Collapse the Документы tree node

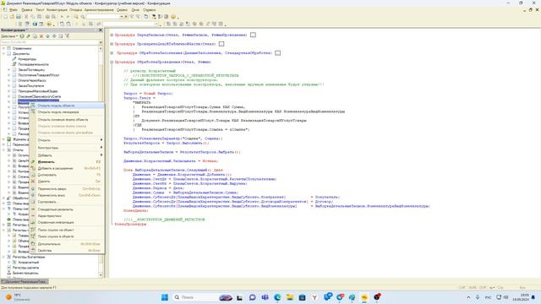coord(3,54)
